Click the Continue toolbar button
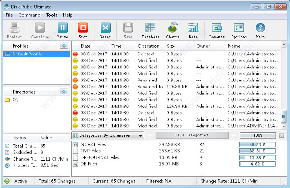This screenshot has width=290, height=188. pos(40,28)
